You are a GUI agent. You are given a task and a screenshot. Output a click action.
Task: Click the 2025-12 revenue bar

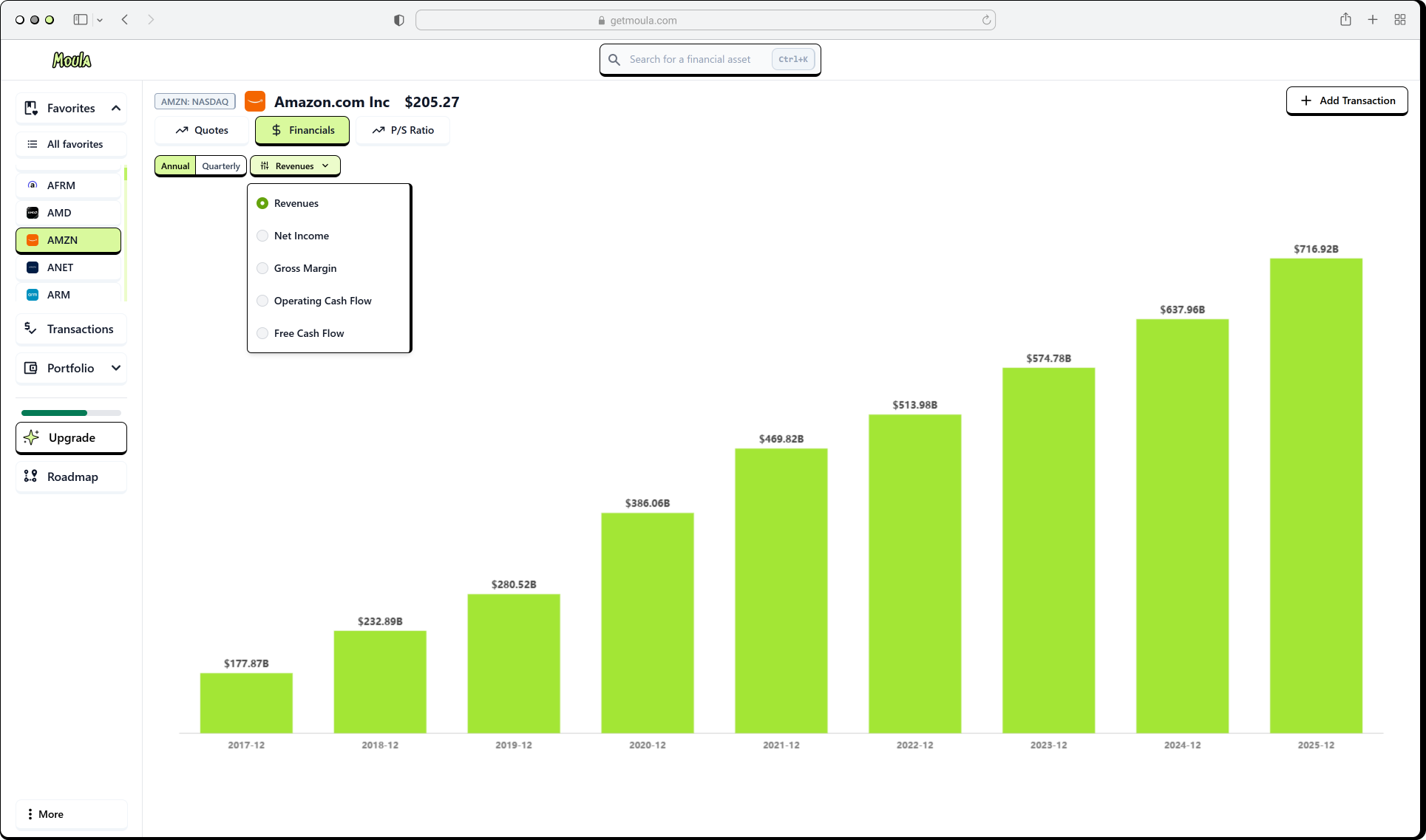[x=1316, y=496]
